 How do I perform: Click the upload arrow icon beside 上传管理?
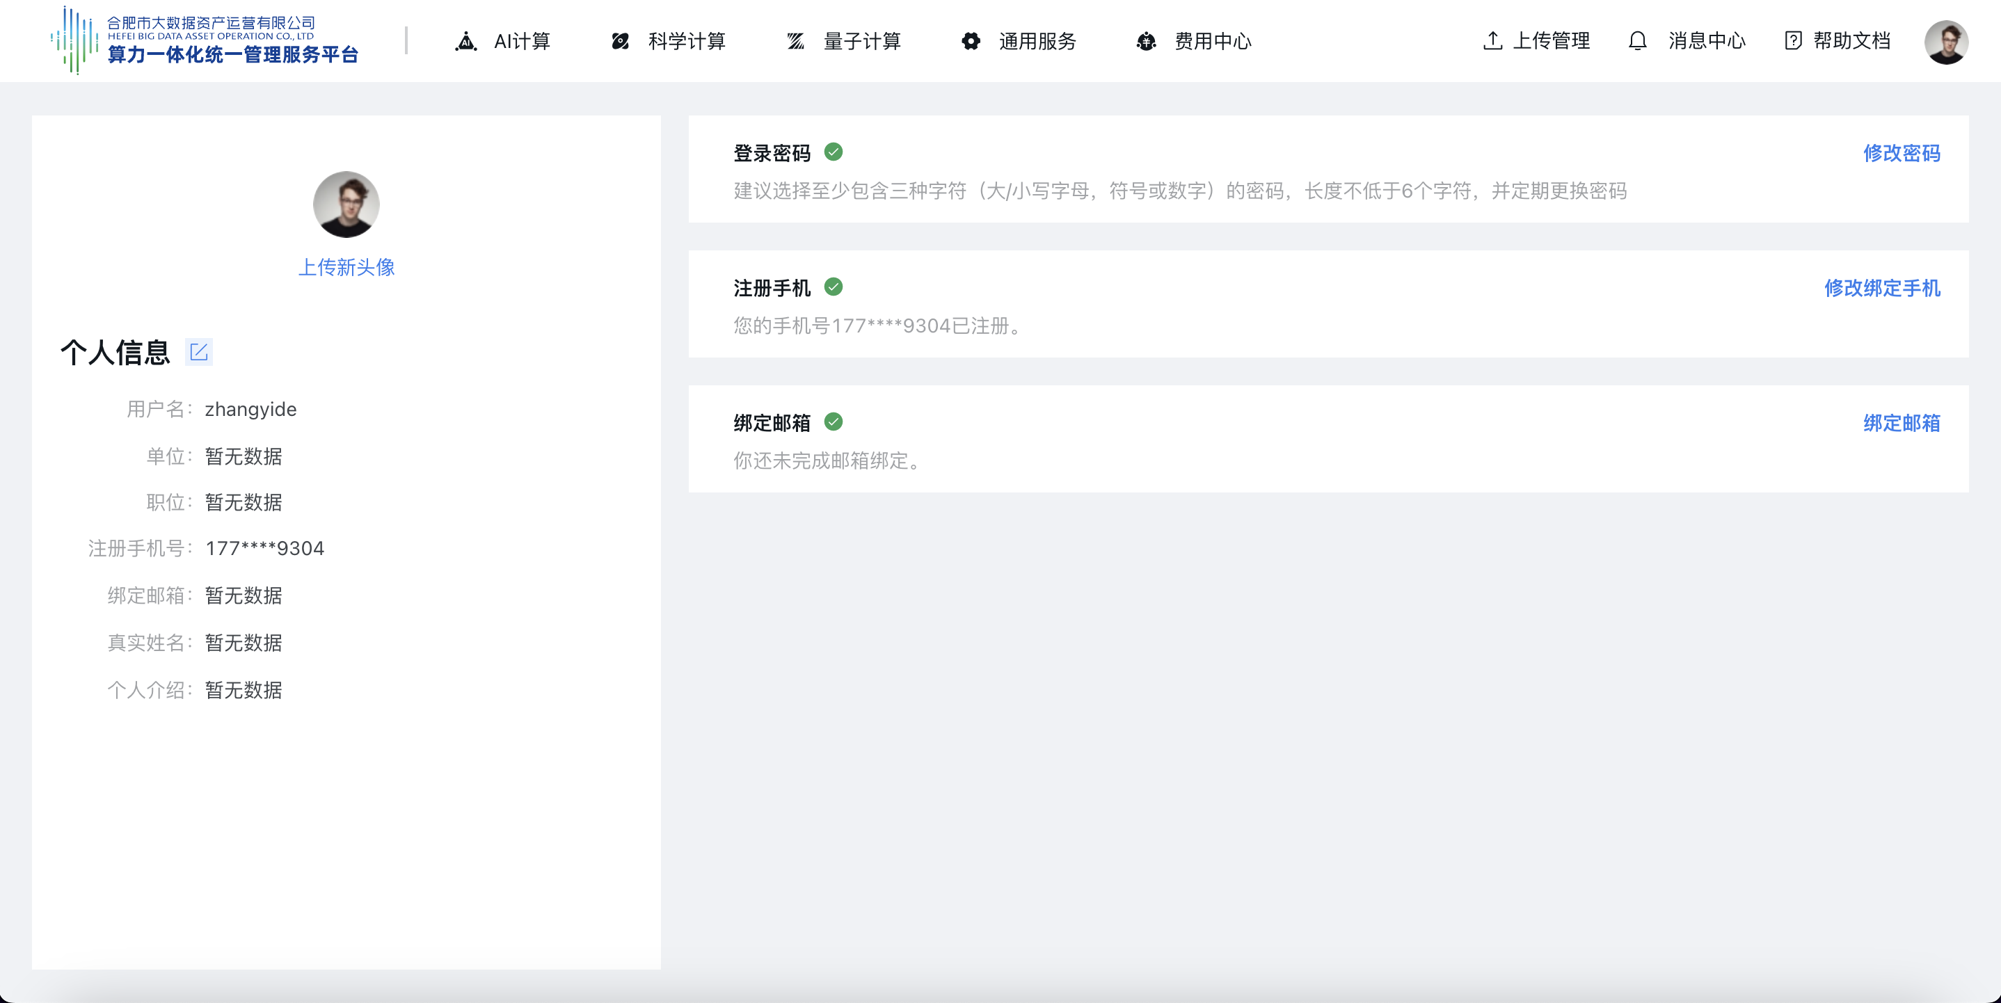point(1492,41)
